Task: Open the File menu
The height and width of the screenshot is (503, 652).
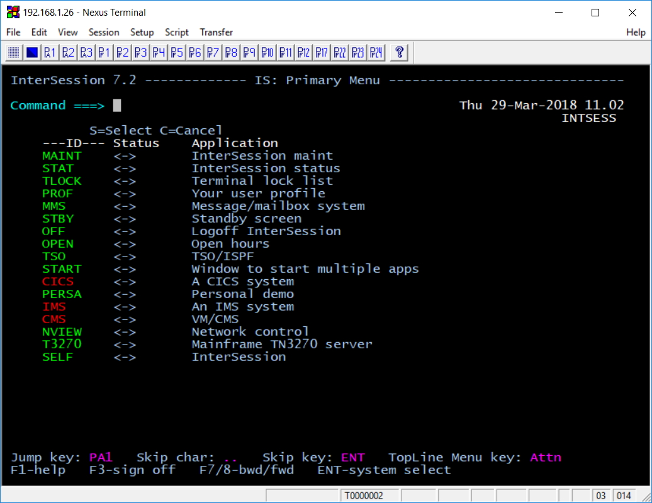Action: point(13,32)
